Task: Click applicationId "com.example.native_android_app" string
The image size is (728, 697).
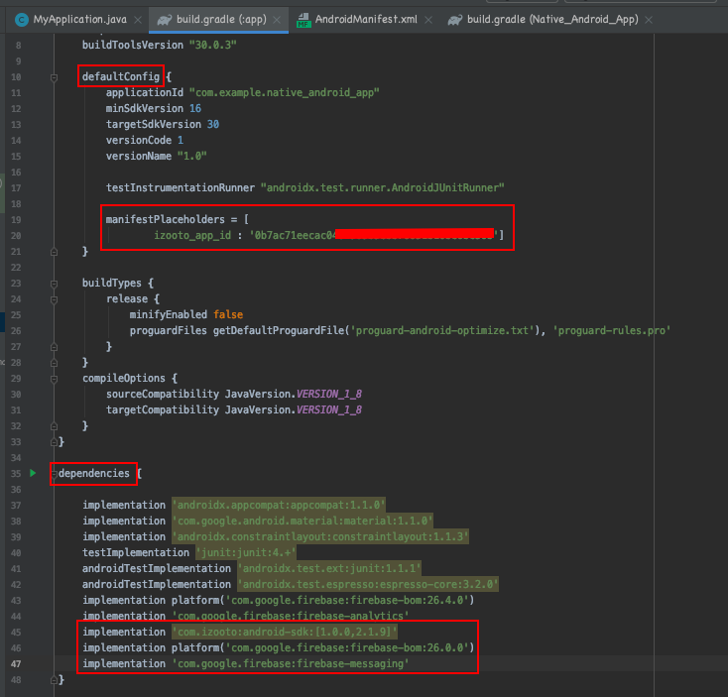Action: 284,92
